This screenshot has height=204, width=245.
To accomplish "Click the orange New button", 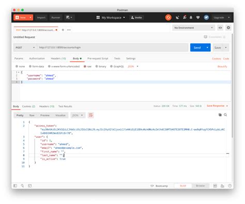I will (x=21, y=18).
